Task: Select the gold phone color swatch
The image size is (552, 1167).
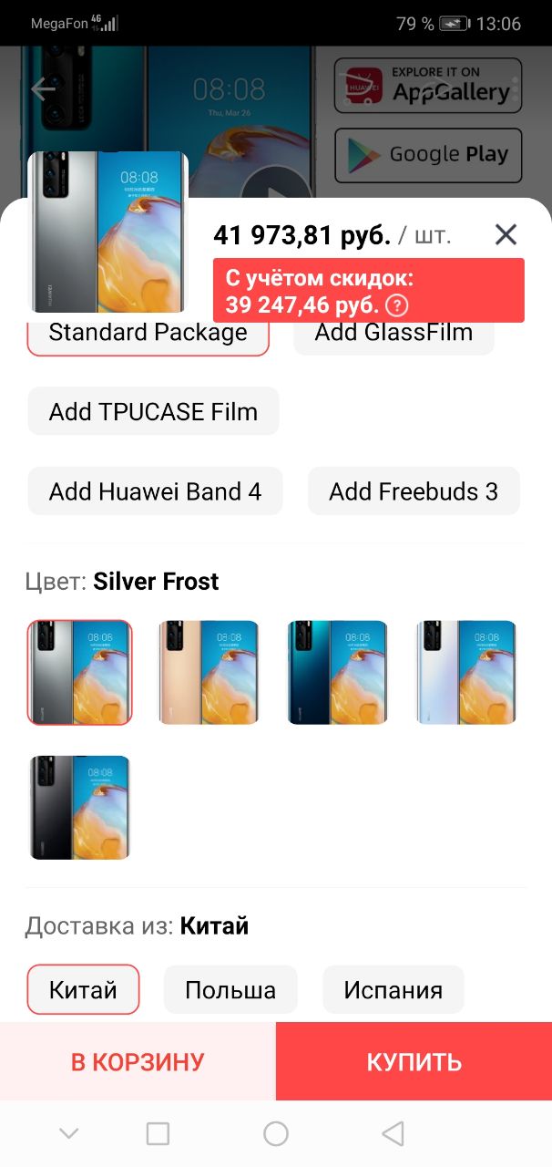Action: tap(209, 673)
